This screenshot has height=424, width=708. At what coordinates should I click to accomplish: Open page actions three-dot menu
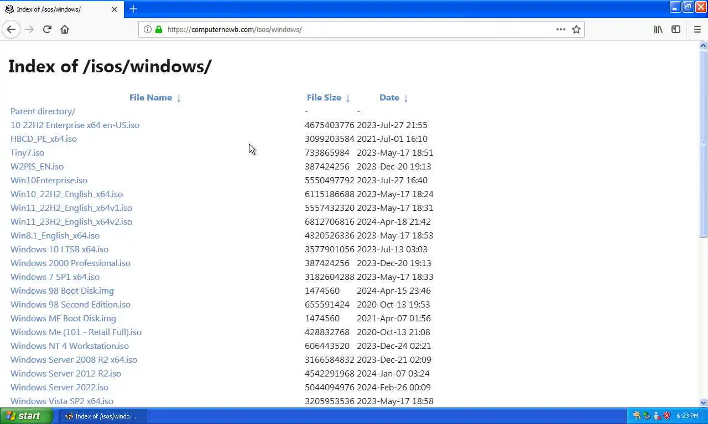[561, 29]
